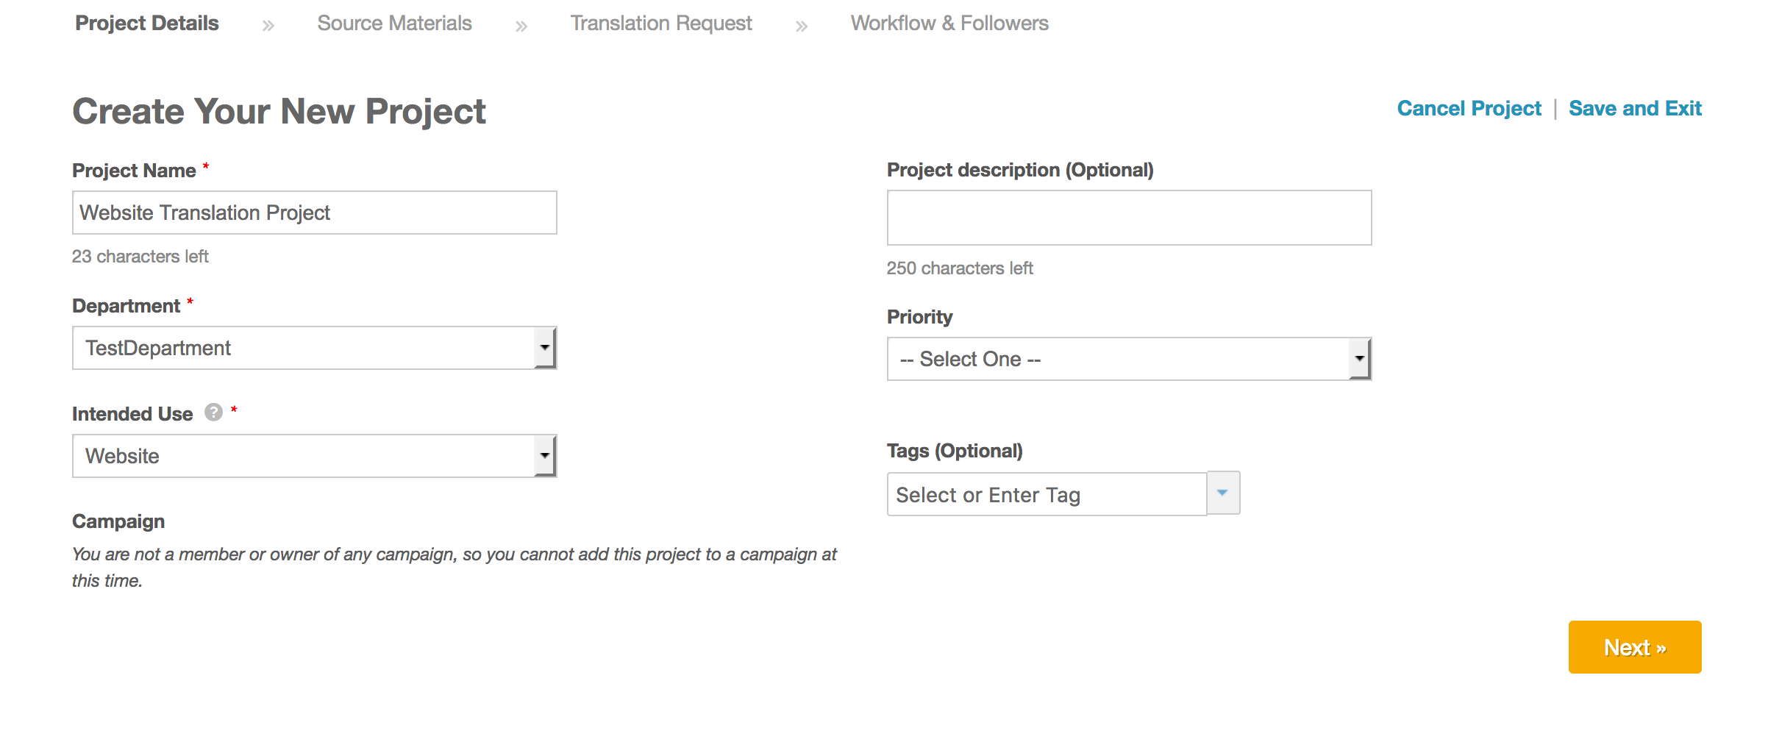
Task: Focus the Project Name text field
Action: tap(315, 213)
